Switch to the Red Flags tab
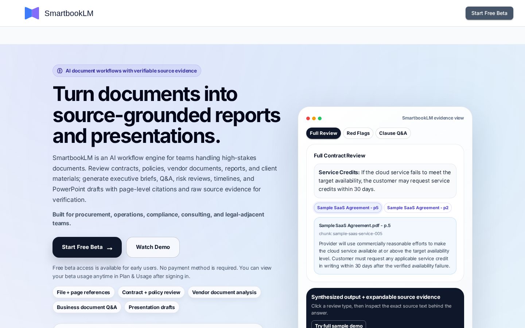This screenshot has height=328, width=525. pyautogui.click(x=358, y=133)
